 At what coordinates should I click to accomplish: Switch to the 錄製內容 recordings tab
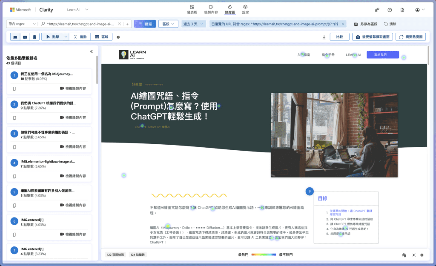[211, 9]
